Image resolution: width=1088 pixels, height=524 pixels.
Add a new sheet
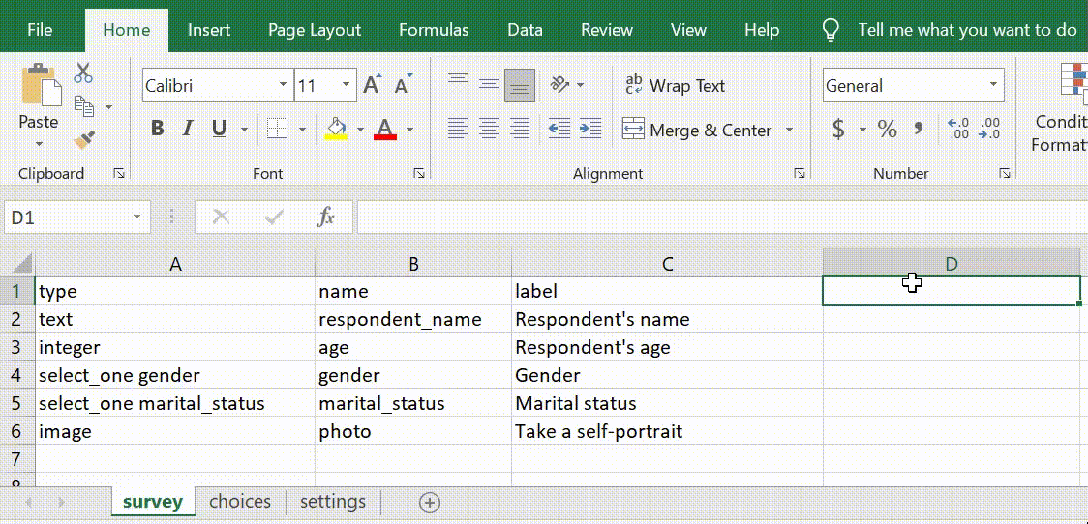[x=430, y=503]
